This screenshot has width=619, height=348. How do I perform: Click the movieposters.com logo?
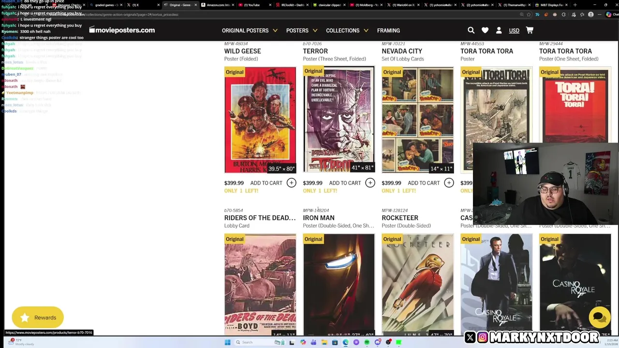(x=122, y=30)
